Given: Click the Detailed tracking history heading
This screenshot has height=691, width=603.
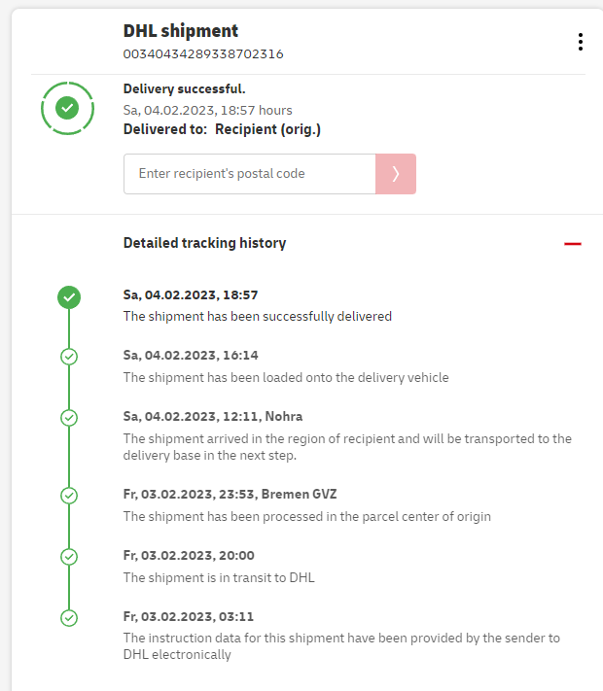Looking at the screenshot, I should (204, 243).
